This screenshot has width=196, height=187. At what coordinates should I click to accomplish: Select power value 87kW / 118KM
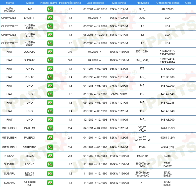(x=119, y=120)
